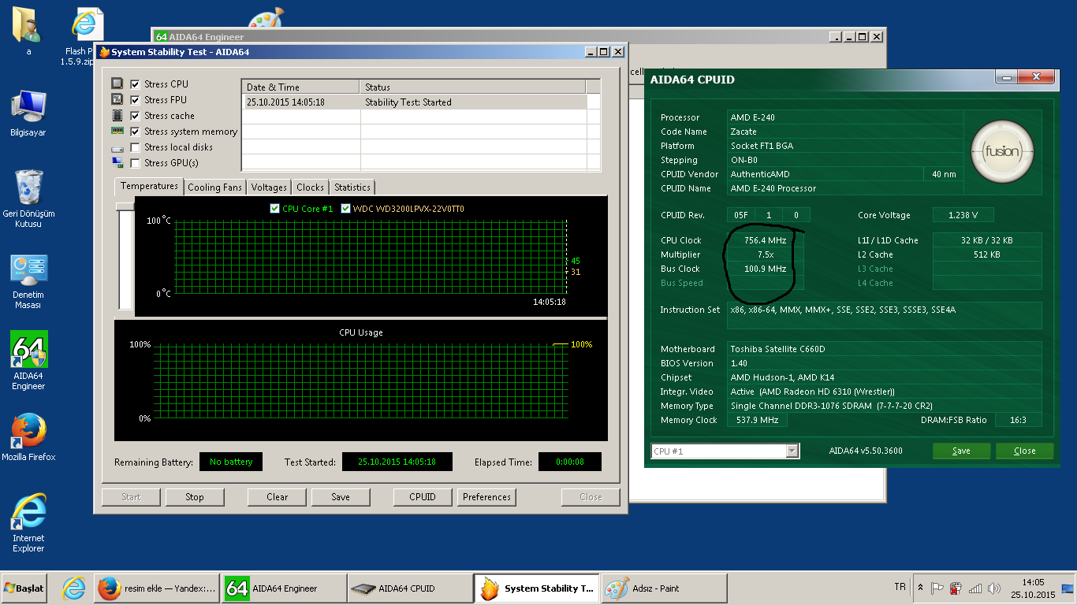
Task: Switch to Firefox resim ekle taskbar item
Action: tap(157, 588)
